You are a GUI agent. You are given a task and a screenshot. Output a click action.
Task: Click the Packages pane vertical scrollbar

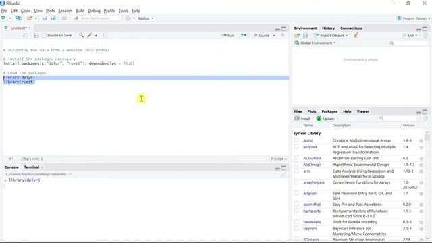click(427, 185)
